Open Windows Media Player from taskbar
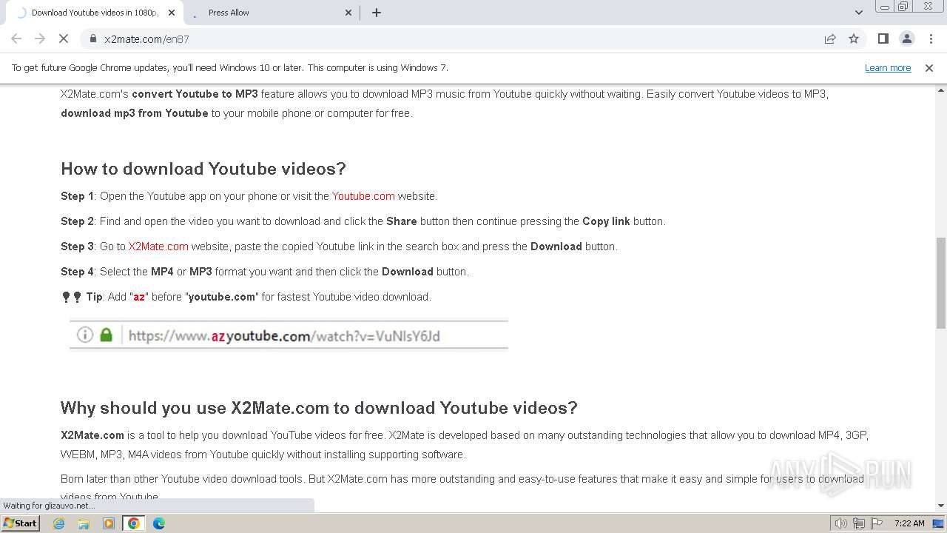The height and width of the screenshot is (533, 947). point(109,523)
